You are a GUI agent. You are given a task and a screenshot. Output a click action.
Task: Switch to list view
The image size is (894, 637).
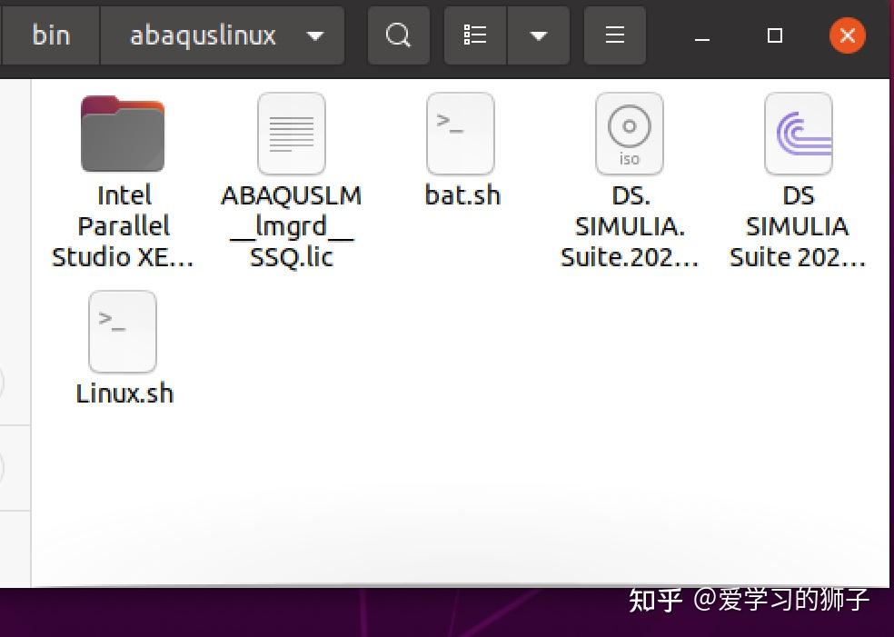pyautogui.click(x=473, y=35)
